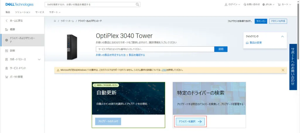Image resolution: width=300 pixels, height=133 pixels.
Task: Click the home icon in breadcrumb
Action: [x=54, y=21]
